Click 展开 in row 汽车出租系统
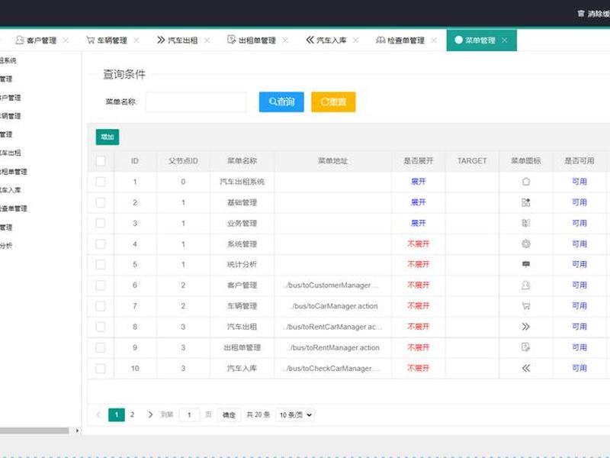610x458 pixels. click(x=418, y=182)
